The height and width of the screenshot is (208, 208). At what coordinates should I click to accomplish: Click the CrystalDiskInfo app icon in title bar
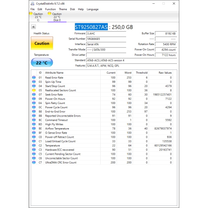(x=32, y=4)
